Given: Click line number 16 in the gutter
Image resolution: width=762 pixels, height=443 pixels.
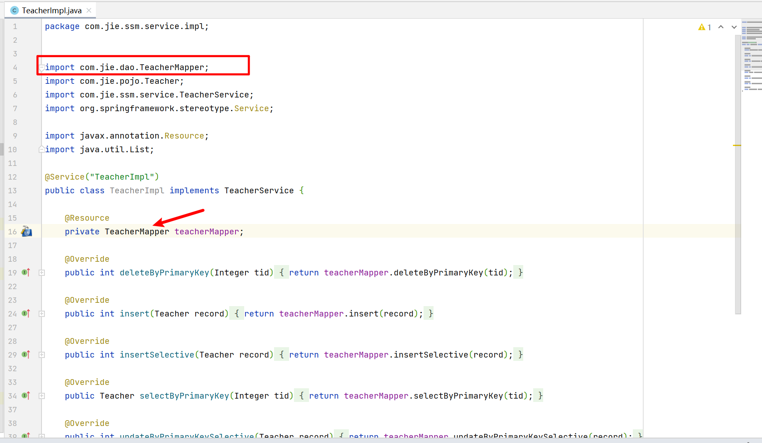Looking at the screenshot, I should tap(12, 231).
